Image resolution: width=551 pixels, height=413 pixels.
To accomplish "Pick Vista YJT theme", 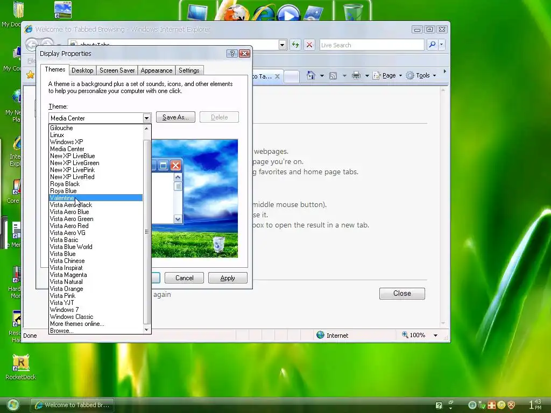I will pos(96,303).
